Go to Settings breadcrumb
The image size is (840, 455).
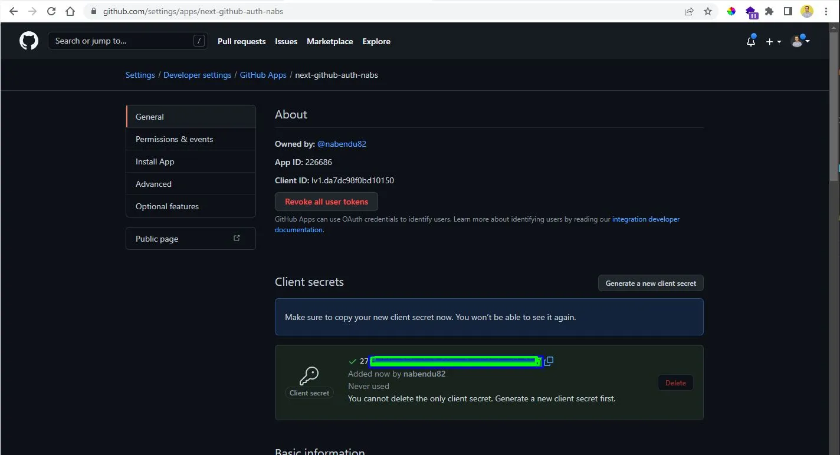tap(140, 75)
